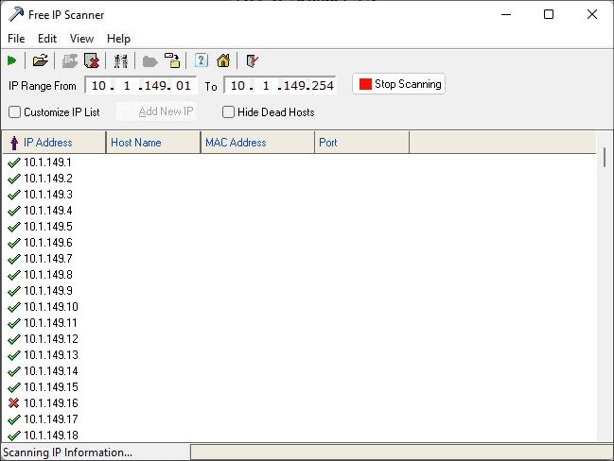Click the red X beside 10.1.149.16
The width and height of the screenshot is (614, 461).
[13, 403]
